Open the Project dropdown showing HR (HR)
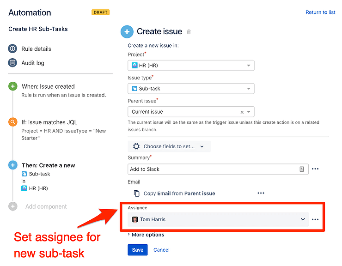The height and width of the screenshot is (266, 342). [x=191, y=65]
